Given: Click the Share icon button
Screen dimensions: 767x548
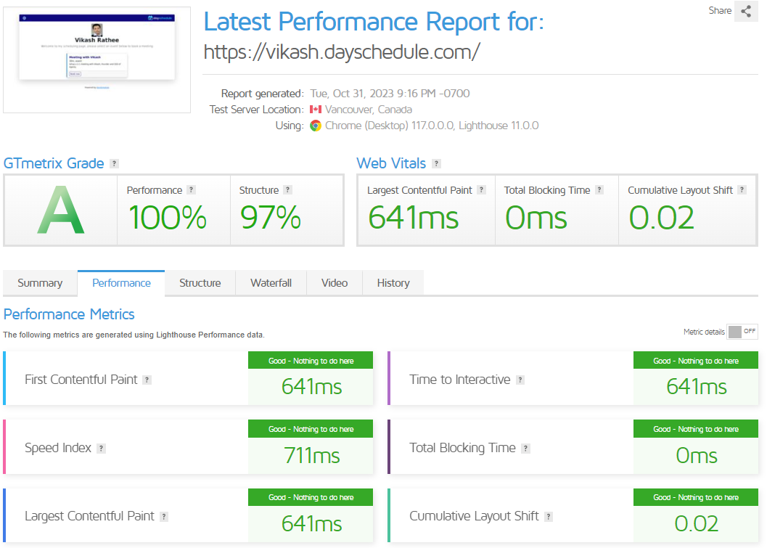Looking at the screenshot, I should pos(746,11).
